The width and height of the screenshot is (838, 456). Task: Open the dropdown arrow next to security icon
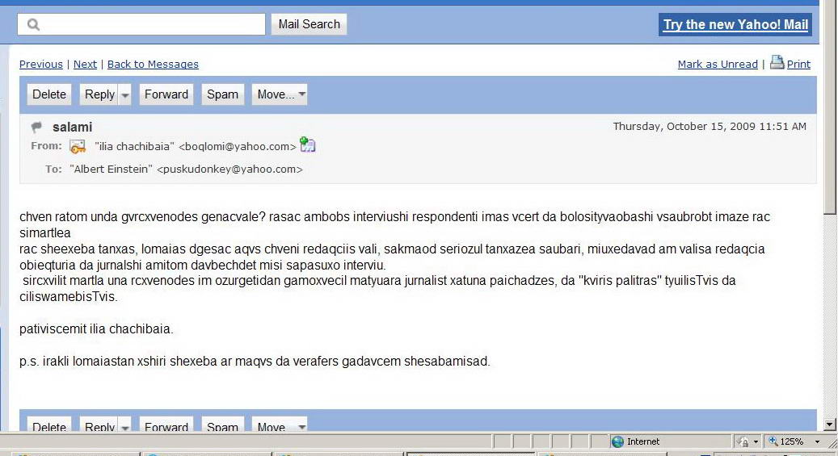point(756,441)
